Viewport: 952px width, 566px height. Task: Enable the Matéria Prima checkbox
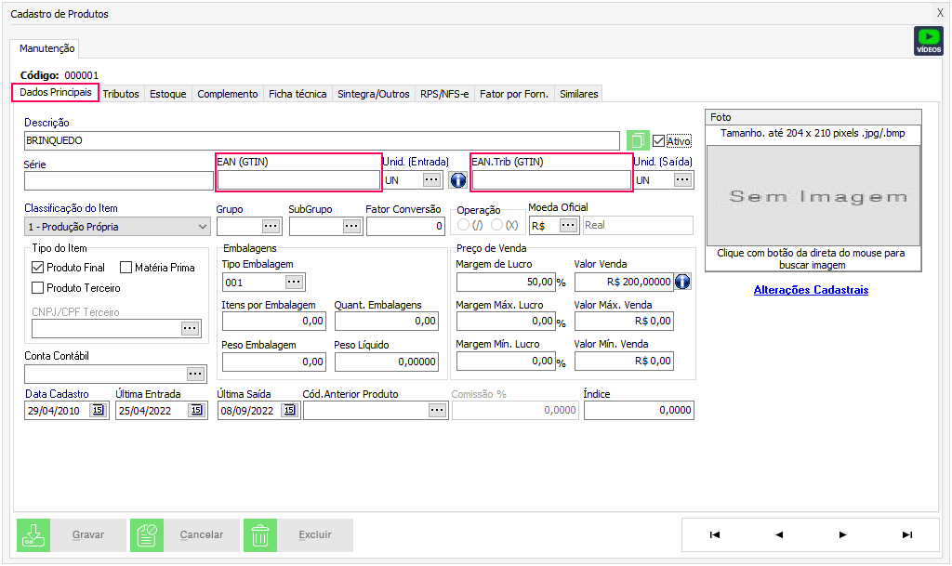(x=126, y=268)
